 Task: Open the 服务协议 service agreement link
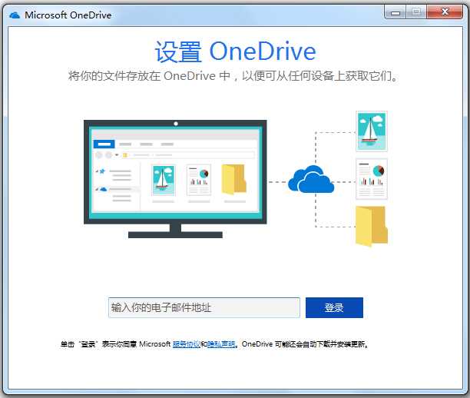(186, 344)
